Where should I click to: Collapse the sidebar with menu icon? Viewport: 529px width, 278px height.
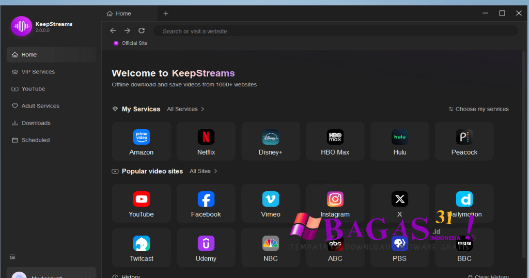[x=12, y=257]
